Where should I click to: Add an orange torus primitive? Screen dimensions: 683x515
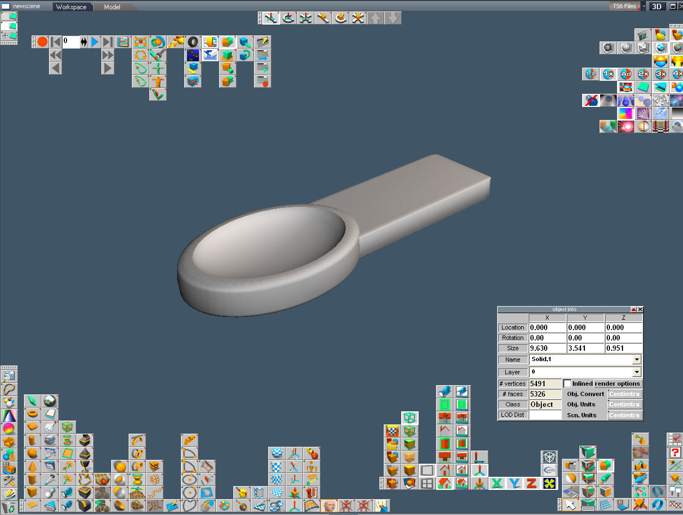(x=32, y=414)
